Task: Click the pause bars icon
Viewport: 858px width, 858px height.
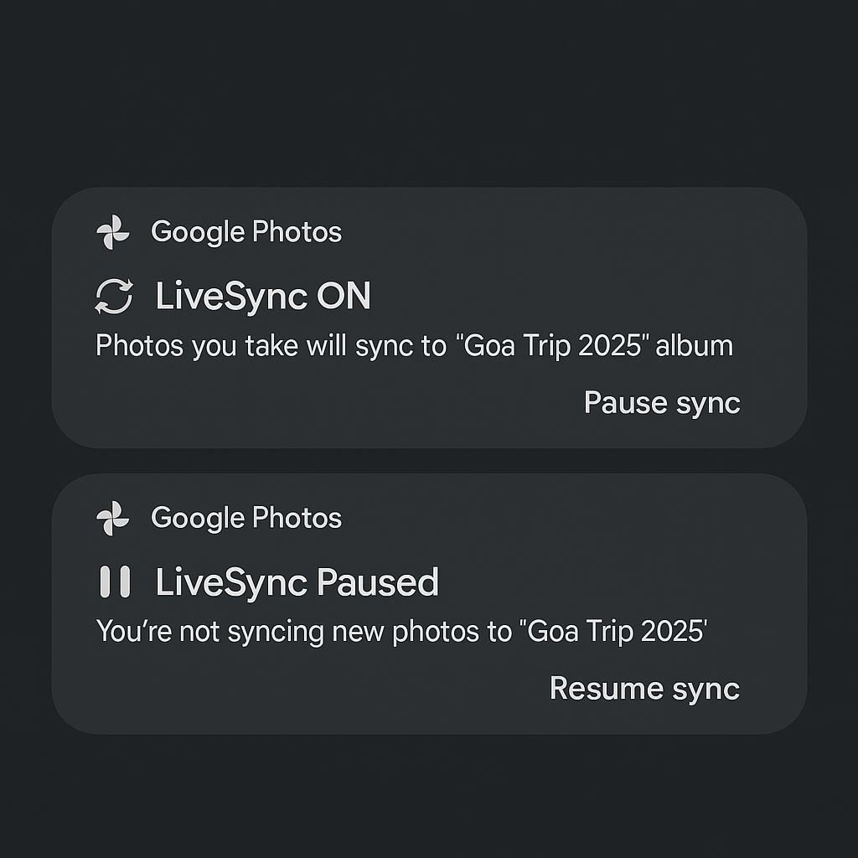Action: (x=115, y=581)
